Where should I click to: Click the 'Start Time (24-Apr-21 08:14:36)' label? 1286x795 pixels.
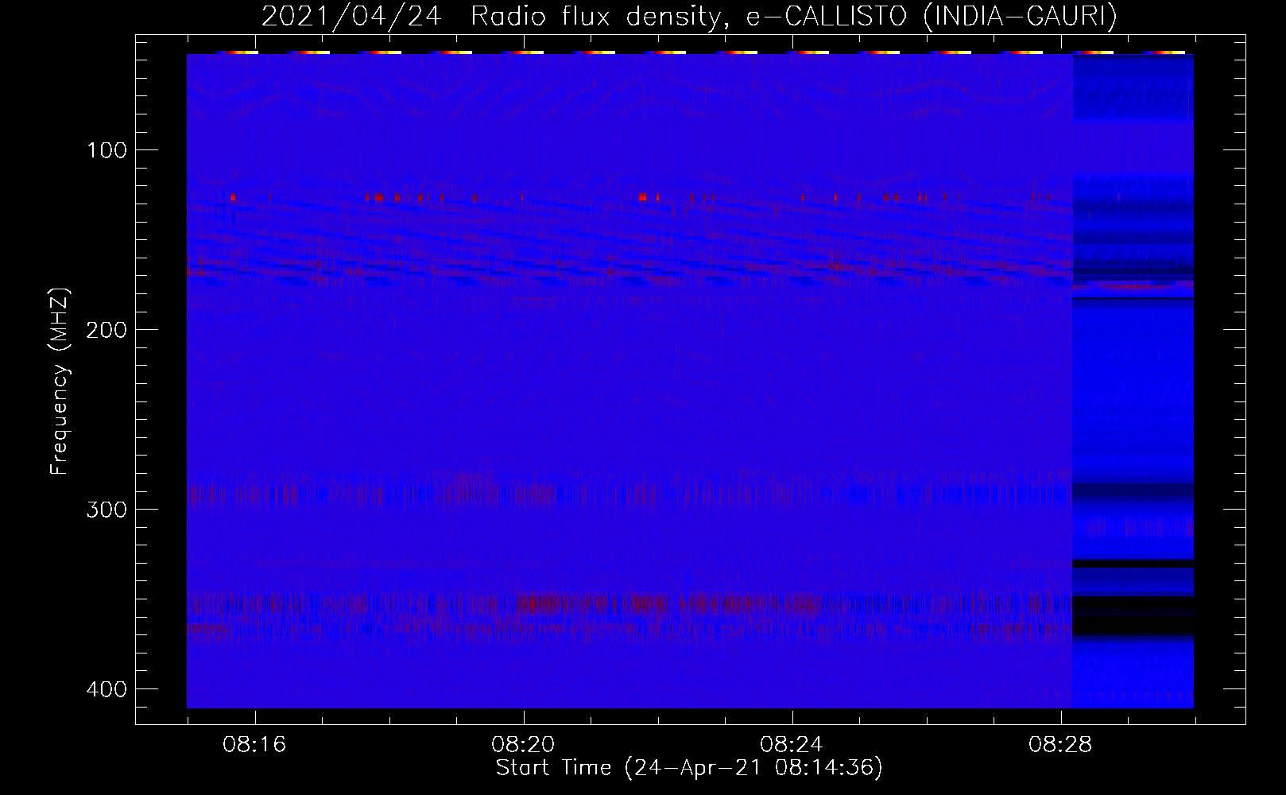click(x=690, y=768)
